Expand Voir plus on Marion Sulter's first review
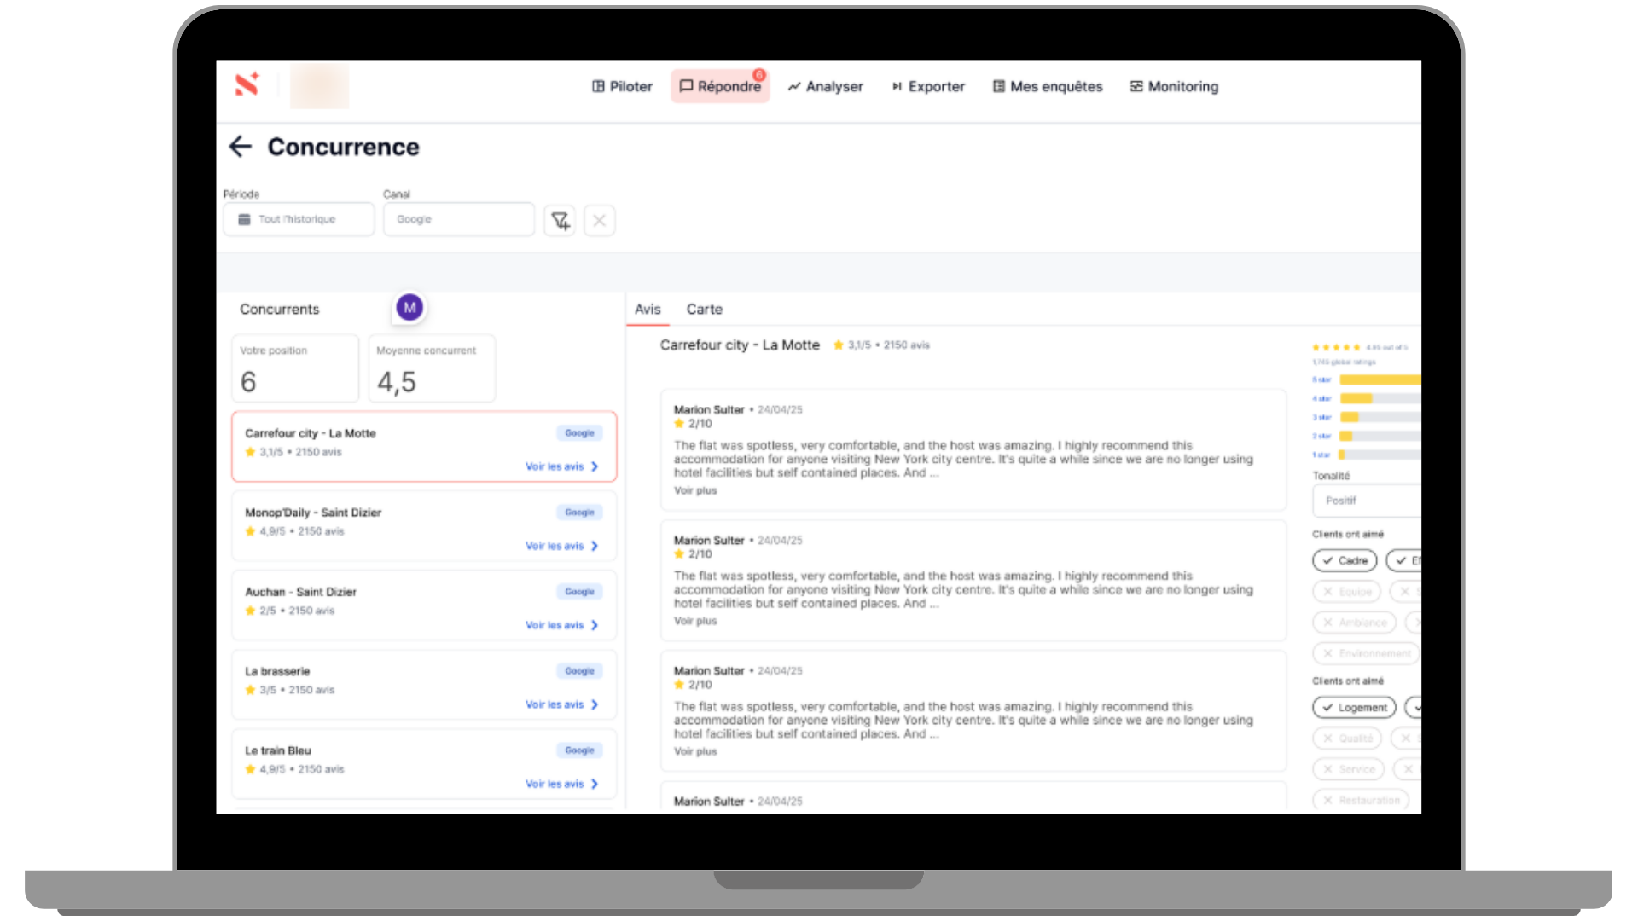The width and height of the screenshot is (1638, 921). pyautogui.click(x=694, y=490)
